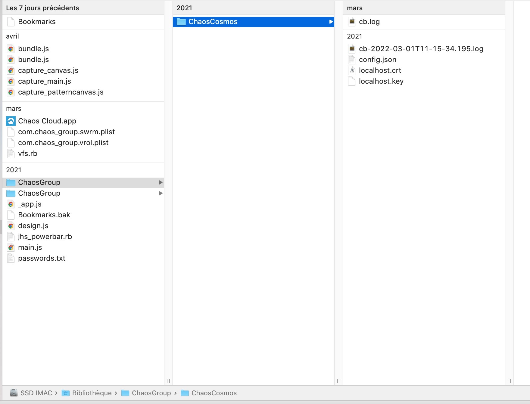Screen dimensions: 530x404
Task: Click the _app.js Chrome icon
Action: point(11,204)
